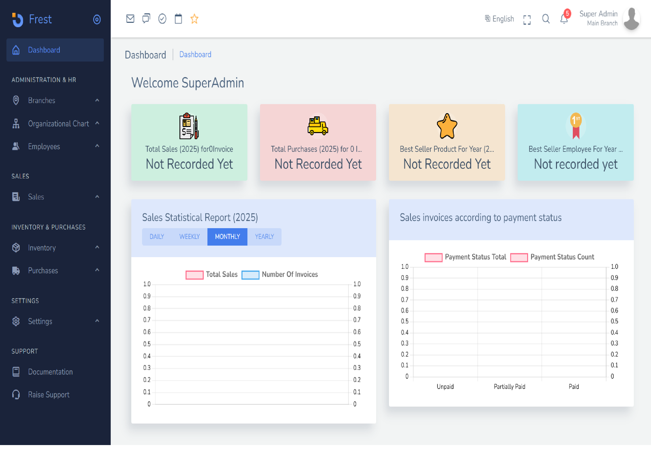Open the email inbox icon
This screenshot has width=651, height=453.
pos(130,19)
